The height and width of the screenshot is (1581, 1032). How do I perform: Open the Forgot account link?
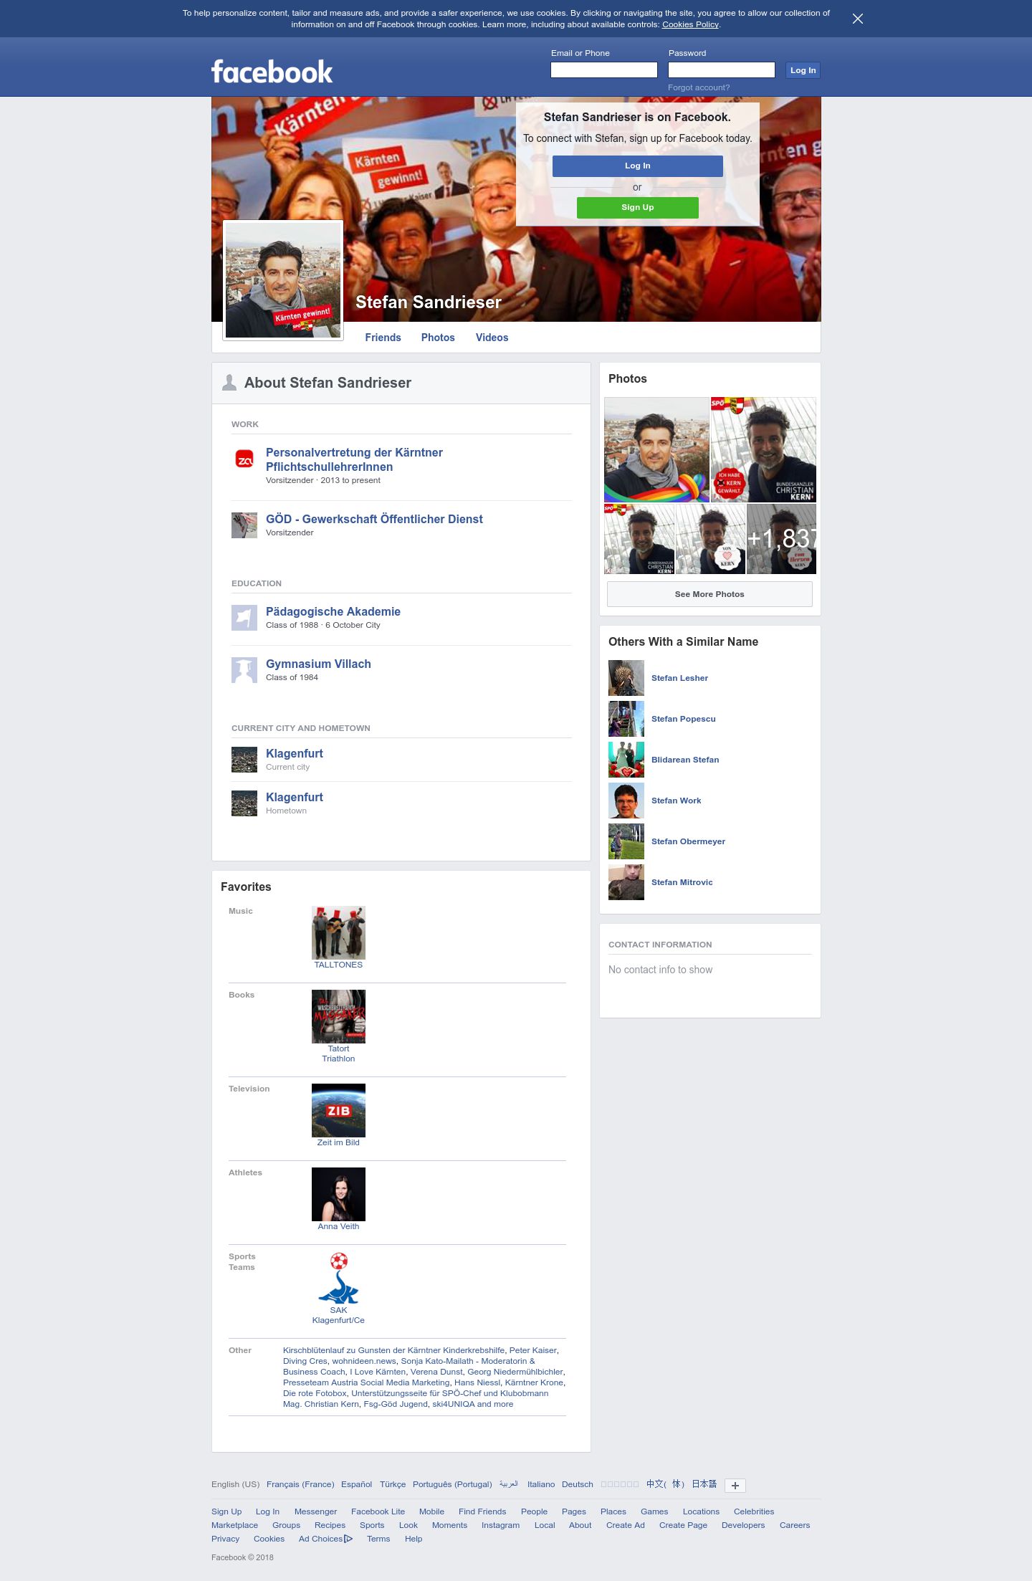(699, 87)
